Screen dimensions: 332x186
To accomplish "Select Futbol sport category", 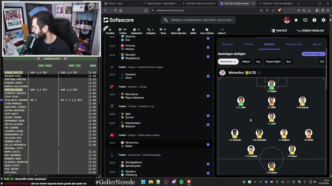I will [123, 31].
